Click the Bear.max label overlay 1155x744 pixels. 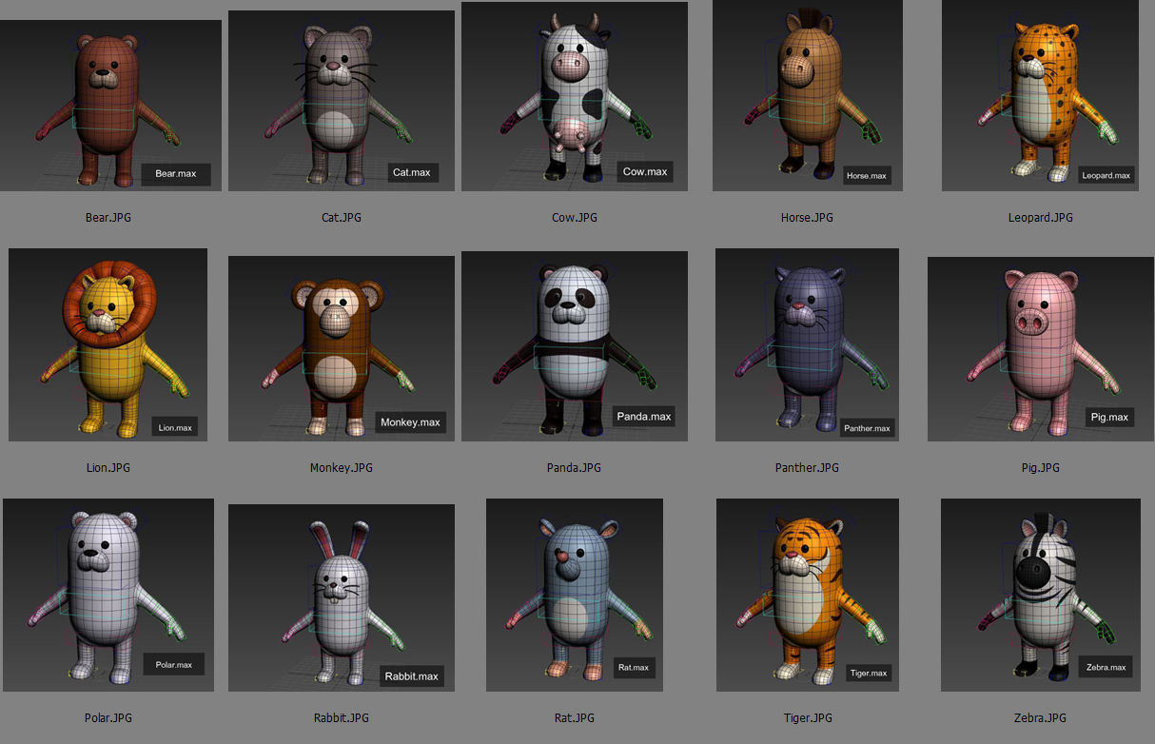pos(176,174)
